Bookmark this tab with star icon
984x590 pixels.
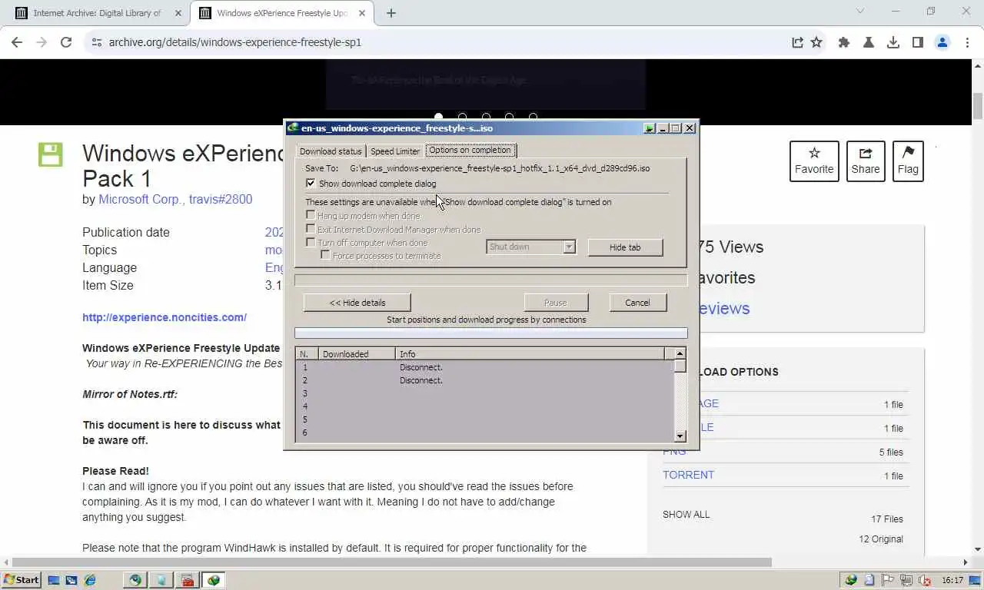(x=816, y=42)
